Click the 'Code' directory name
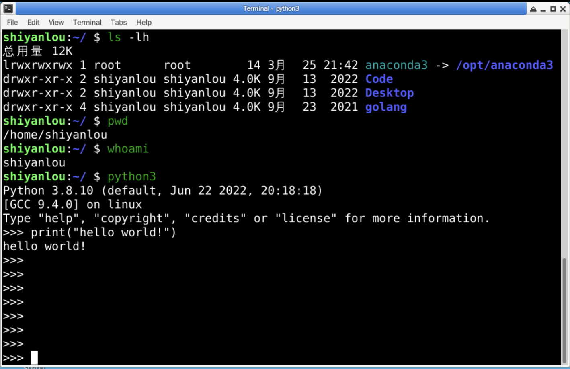 pos(379,79)
